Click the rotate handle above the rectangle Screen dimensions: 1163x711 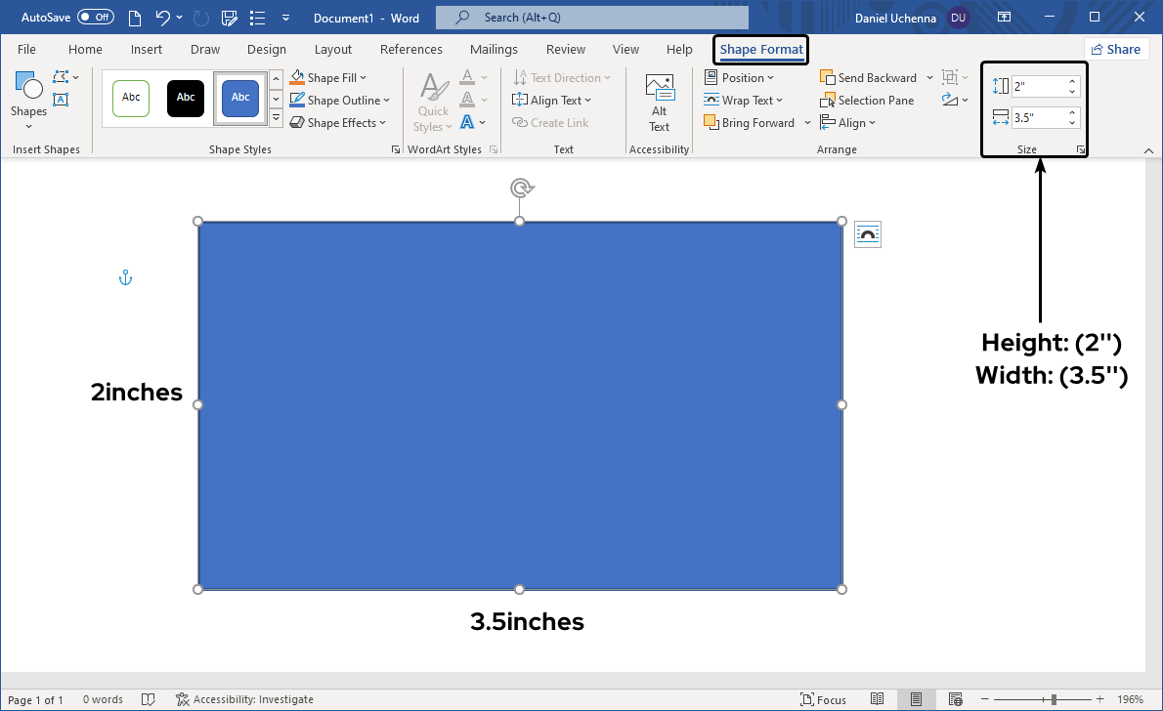[522, 188]
